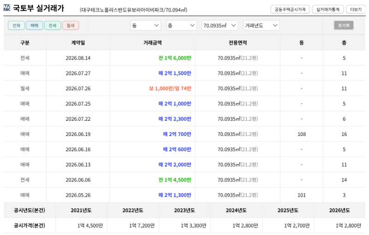The width and height of the screenshot is (369, 235).
Task: Click the 월세 row type cell
Action: coord(25,88)
